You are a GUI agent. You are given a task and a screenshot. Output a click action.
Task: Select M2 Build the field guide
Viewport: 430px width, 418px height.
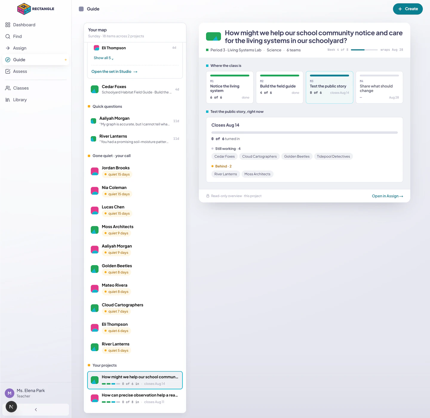279,87
